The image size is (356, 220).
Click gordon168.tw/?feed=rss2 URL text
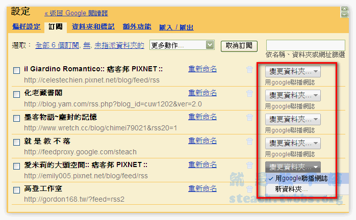[74, 199]
